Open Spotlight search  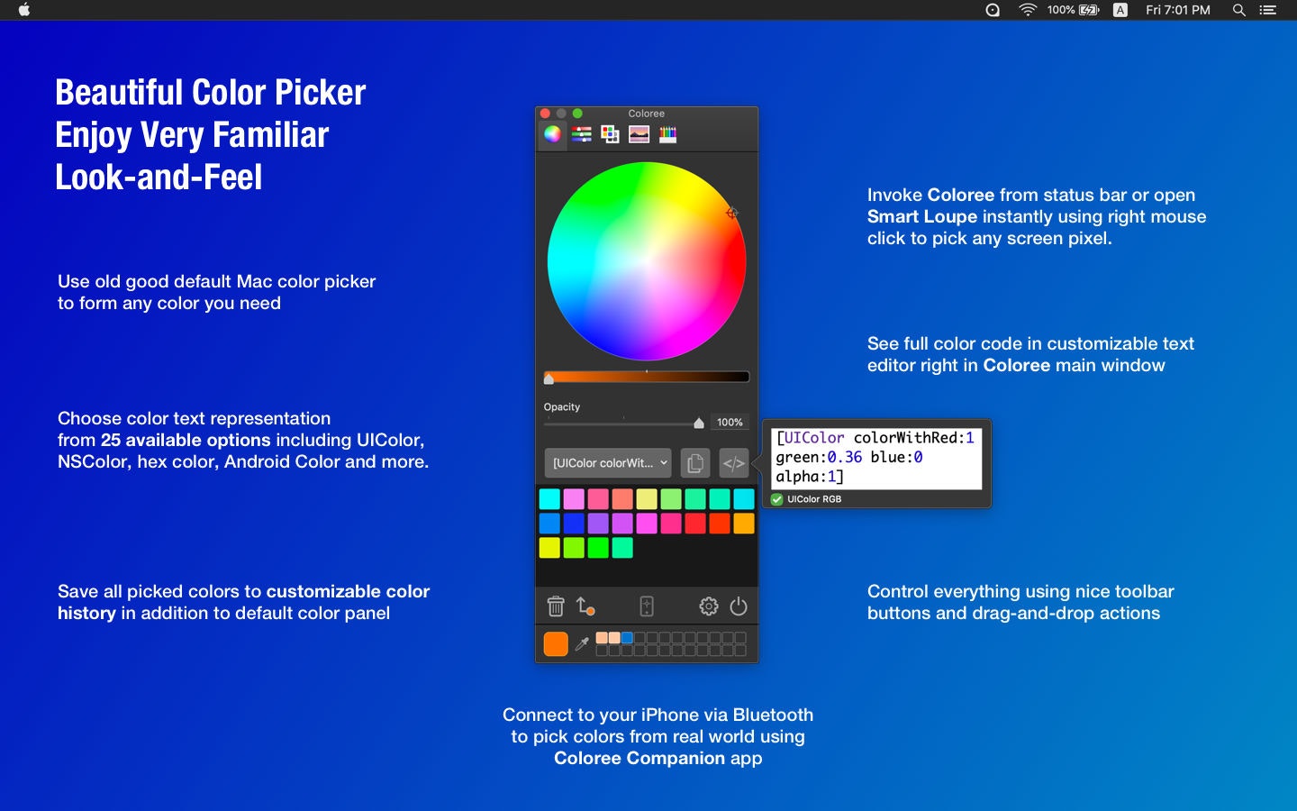tap(1239, 10)
